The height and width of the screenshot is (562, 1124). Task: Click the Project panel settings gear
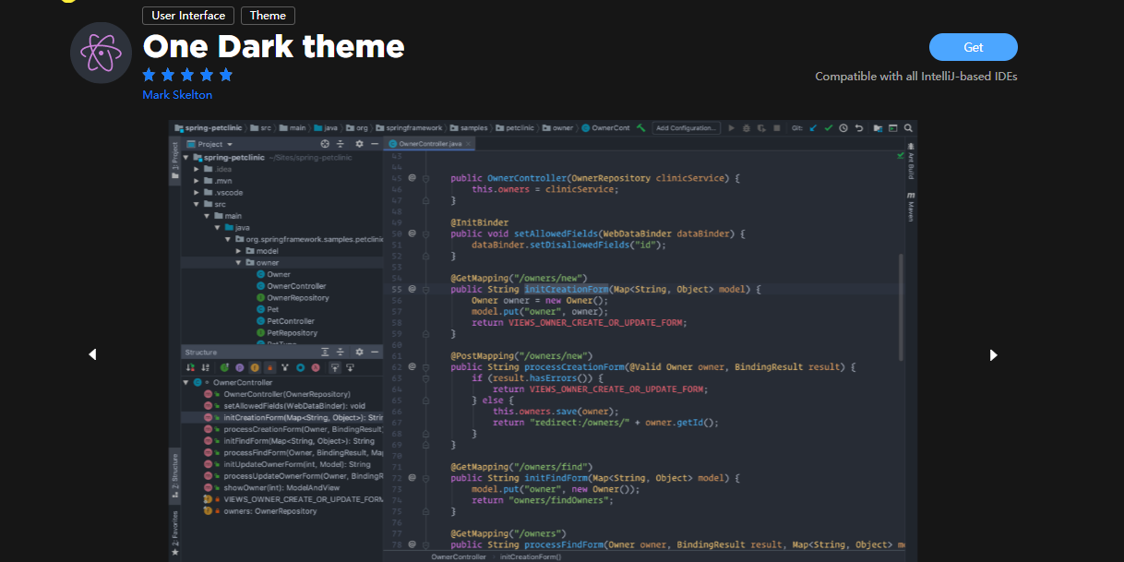pos(359,144)
